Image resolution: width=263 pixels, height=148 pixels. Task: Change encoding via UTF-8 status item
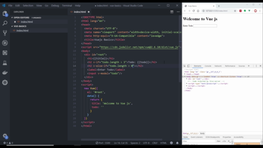pyautogui.click(x=146, y=143)
